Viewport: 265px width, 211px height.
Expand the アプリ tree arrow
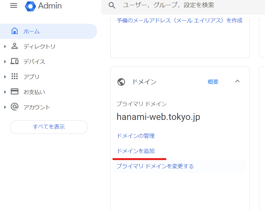click(5, 77)
